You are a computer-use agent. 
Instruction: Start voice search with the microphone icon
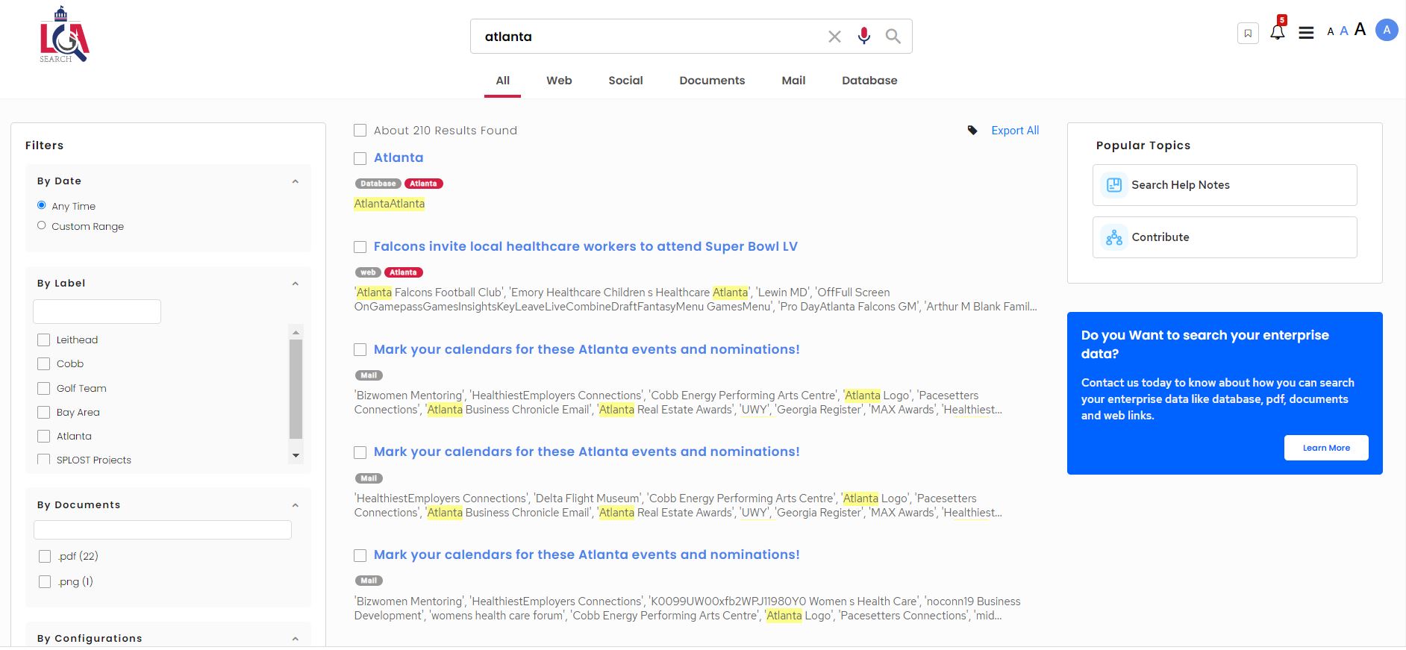(863, 36)
